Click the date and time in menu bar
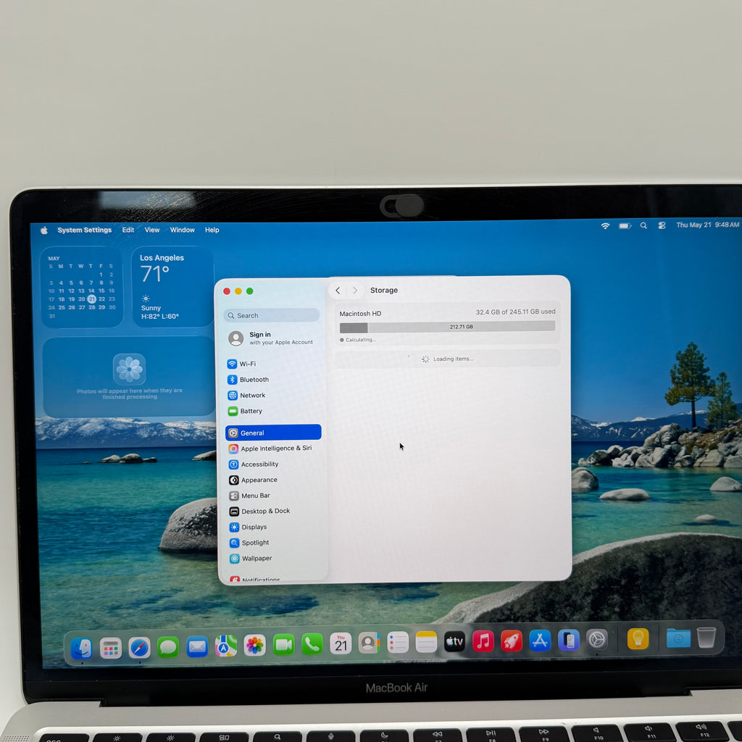The height and width of the screenshot is (742, 742). coord(707,225)
